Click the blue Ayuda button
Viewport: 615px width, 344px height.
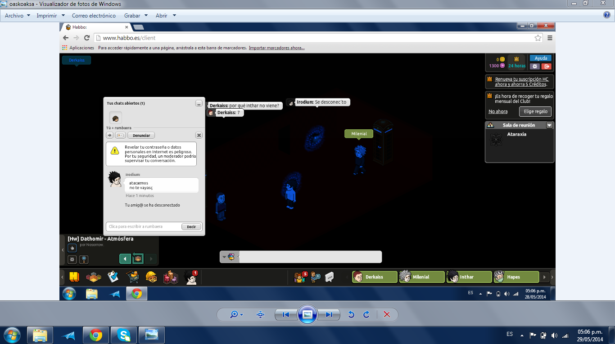(x=540, y=58)
